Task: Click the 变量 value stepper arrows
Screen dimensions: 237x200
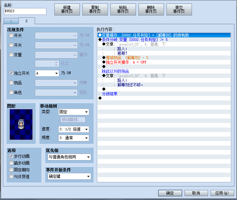Action: (x=56, y=64)
